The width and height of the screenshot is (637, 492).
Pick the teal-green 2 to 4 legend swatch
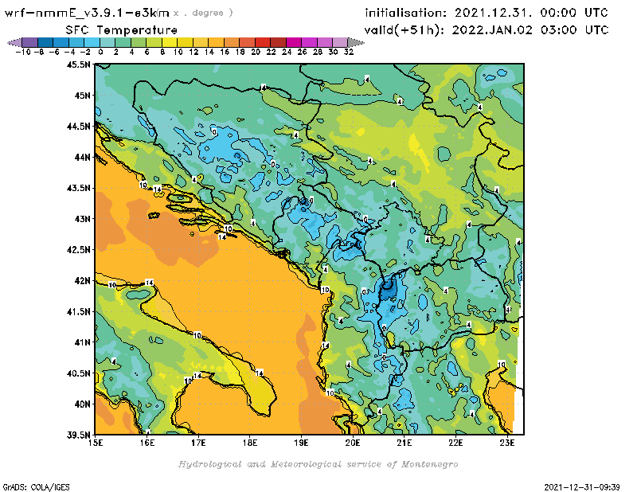click(x=123, y=42)
